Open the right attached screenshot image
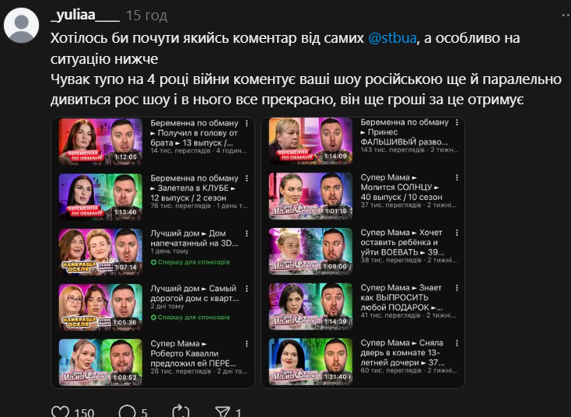The image size is (571, 417). click(x=363, y=252)
